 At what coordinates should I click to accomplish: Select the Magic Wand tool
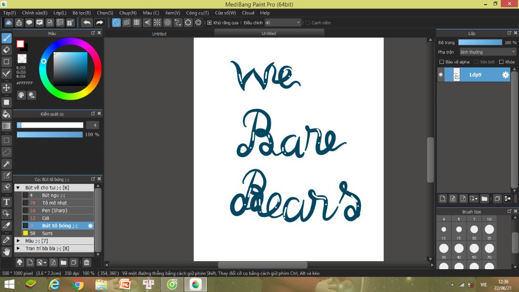6,164
